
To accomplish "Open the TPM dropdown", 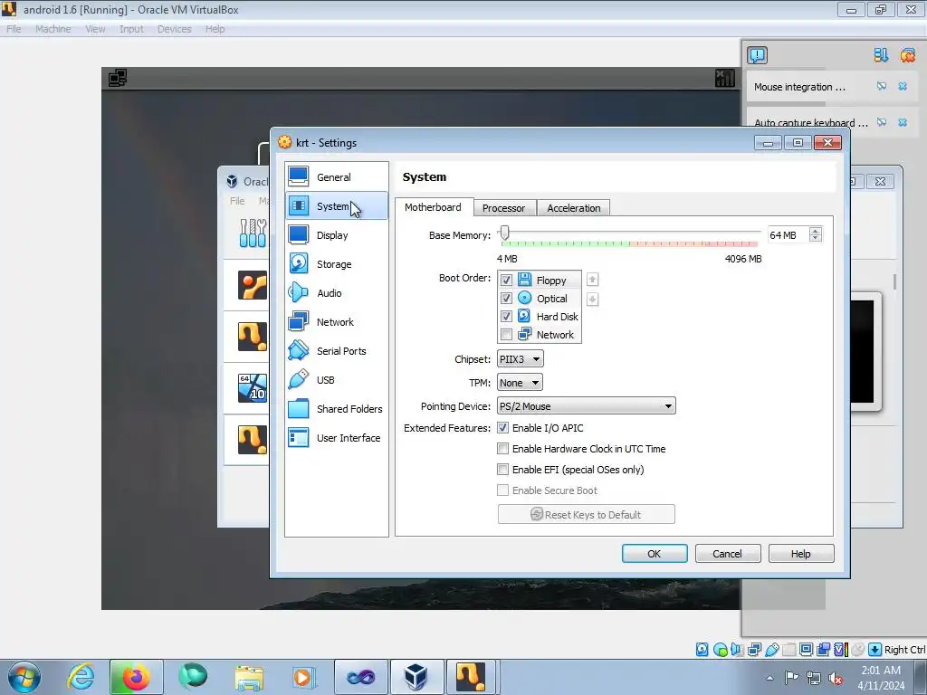I will tap(520, 383).
